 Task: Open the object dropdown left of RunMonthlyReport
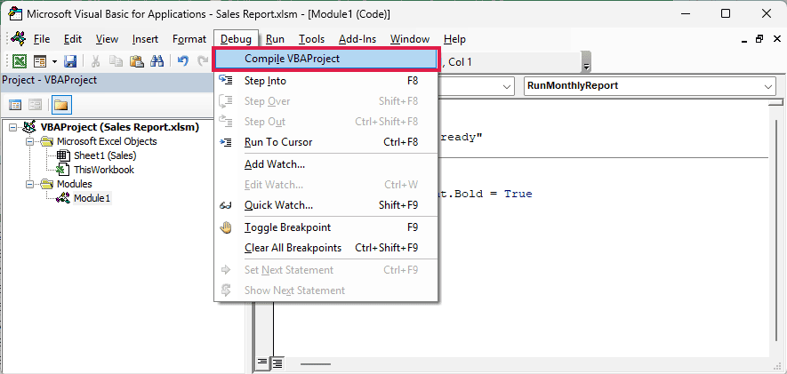coord(507,86)
